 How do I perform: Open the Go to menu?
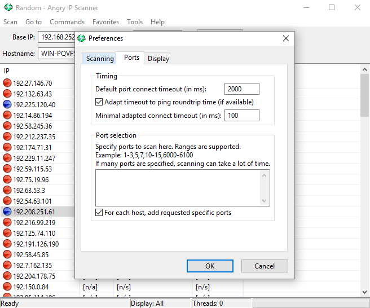33,22
